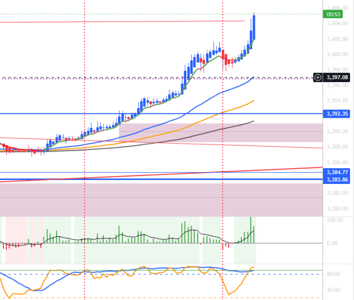Screen dimensions: 354x300
Task: Click the 3,383.86 price level label
Action: tap(337, 179)
